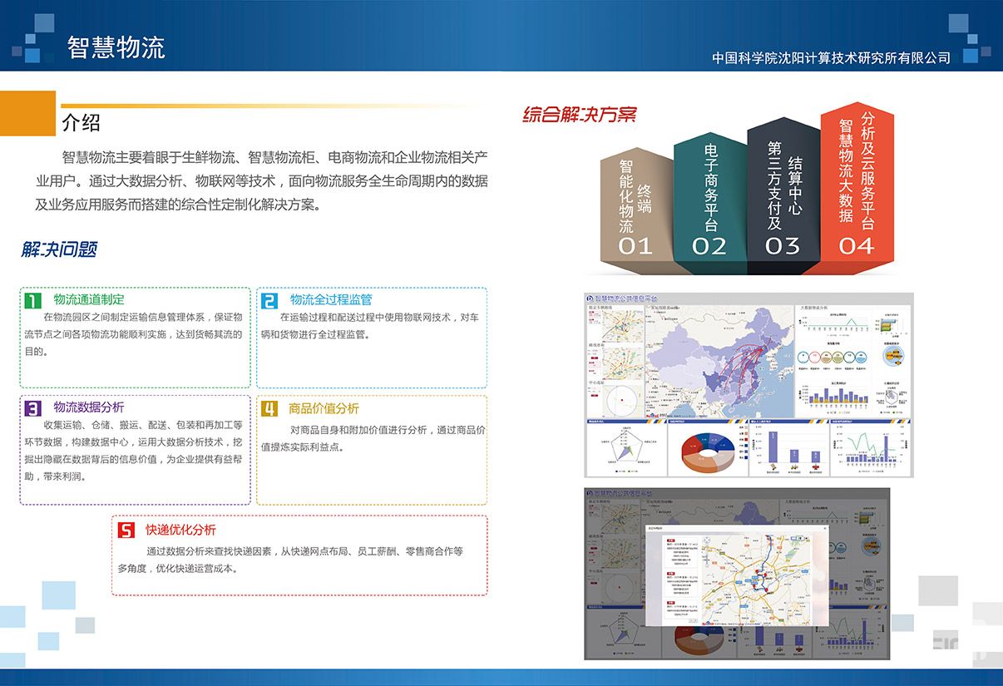Click the red number 5 icon
Viewport: 1003px width, 686px height.
coord(126,530)
